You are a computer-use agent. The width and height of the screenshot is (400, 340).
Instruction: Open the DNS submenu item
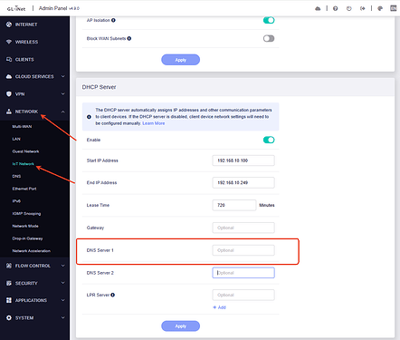click(16, 176)
